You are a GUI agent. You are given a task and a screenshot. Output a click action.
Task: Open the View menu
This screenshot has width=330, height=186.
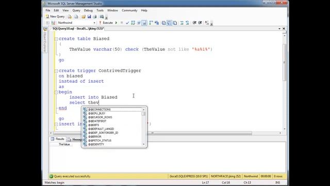(65, 10)
